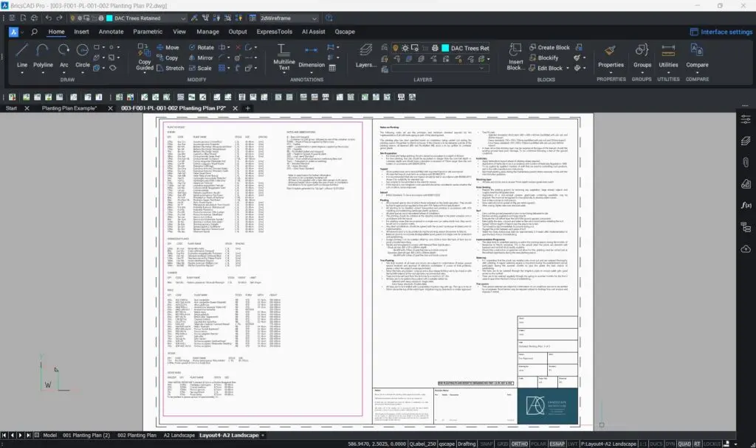Click the Create Block button
Viewport: 756px width, 448px height.
click(553, 47)
